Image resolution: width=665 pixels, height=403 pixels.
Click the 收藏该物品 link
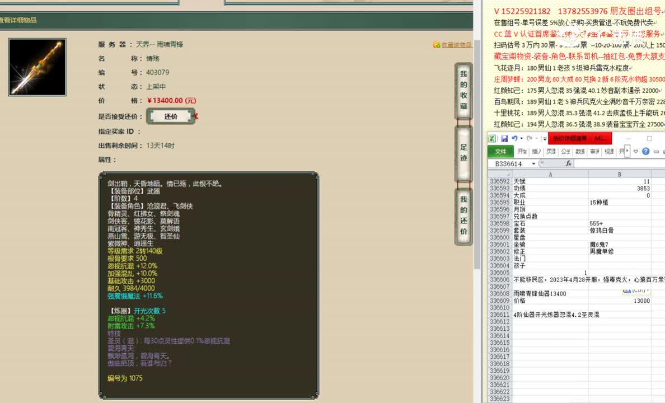coord(456,44)
